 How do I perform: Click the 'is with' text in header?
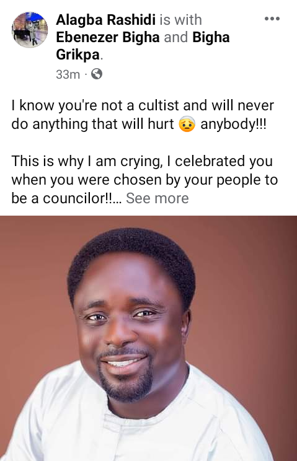[181, 20]
